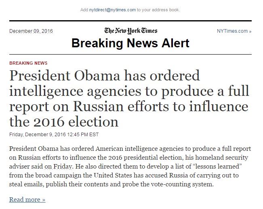Click the President Obama headline text
The height and width of the screenshot is (209, 263).
click(129, 99)
